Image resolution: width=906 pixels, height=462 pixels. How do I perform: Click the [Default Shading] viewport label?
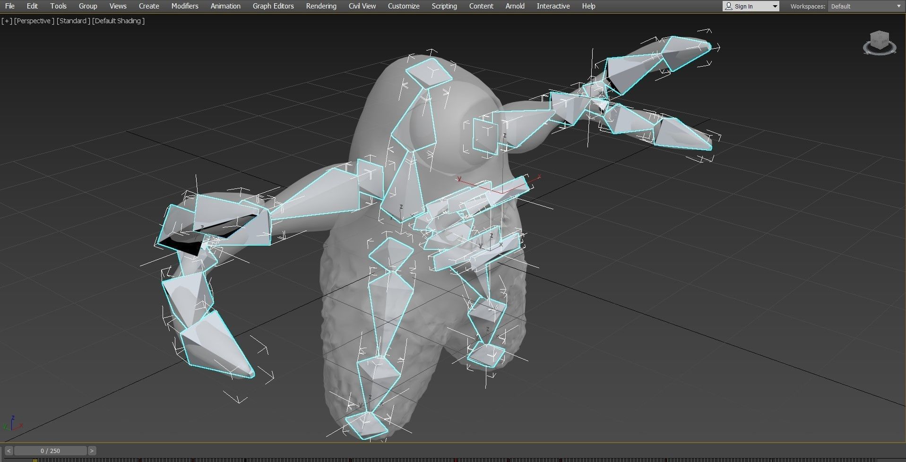tap(118, 21)
